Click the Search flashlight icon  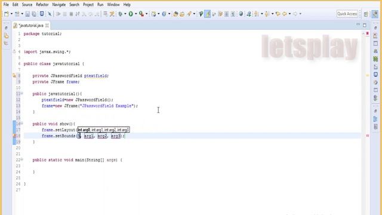tap(189, 14)
